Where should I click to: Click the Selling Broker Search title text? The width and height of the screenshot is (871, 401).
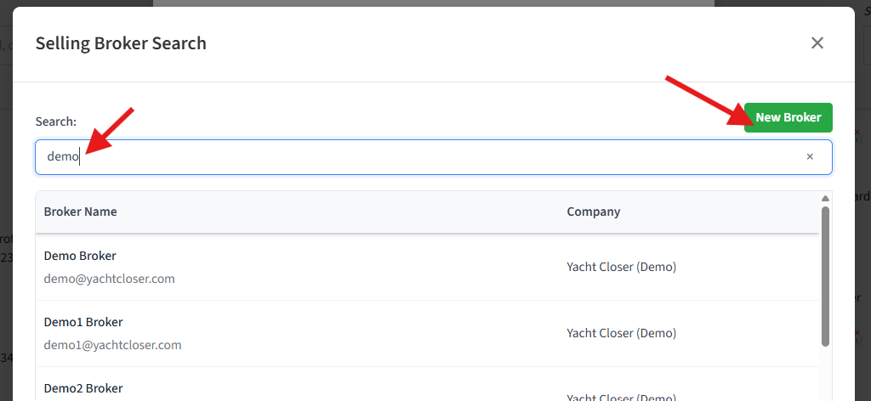point(121,43)
